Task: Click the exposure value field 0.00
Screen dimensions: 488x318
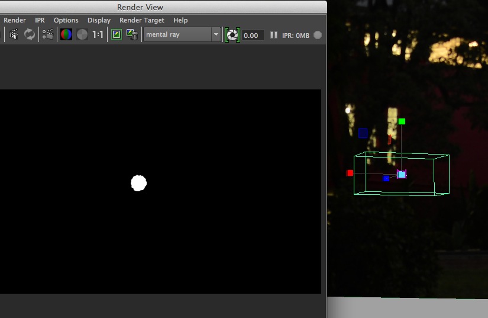Action: coord(252,36)
